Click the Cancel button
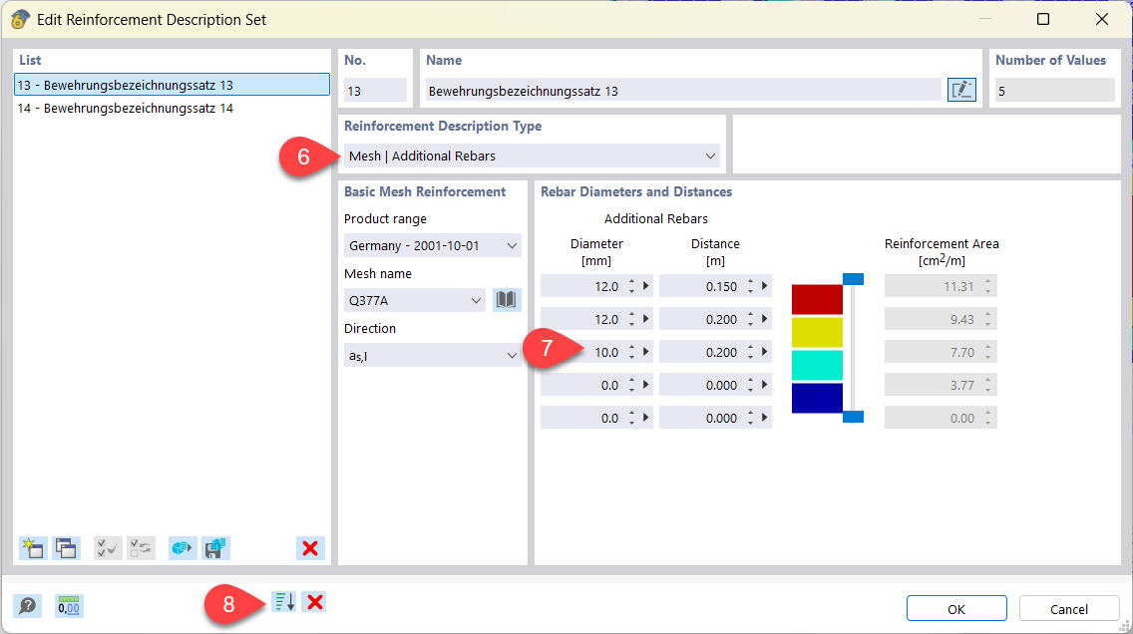Viewport: 1133px width, 634px height. click(1069, 609)
